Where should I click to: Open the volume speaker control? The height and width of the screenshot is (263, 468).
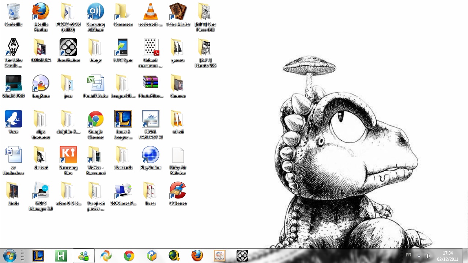(x=428, y=256)
